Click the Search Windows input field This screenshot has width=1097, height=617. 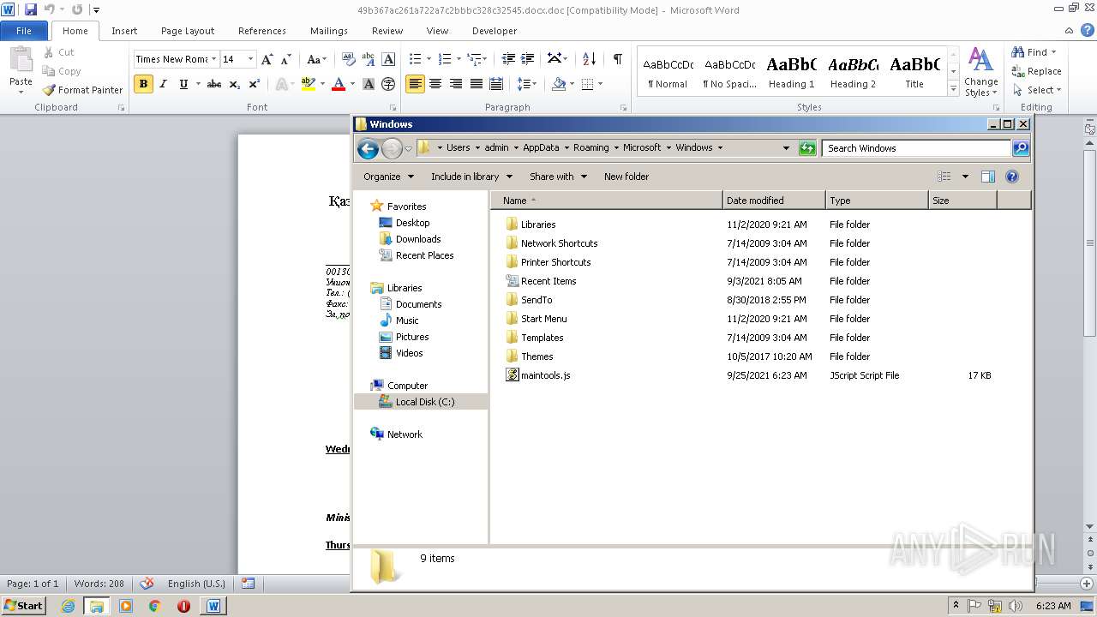[x=915, y=148]
